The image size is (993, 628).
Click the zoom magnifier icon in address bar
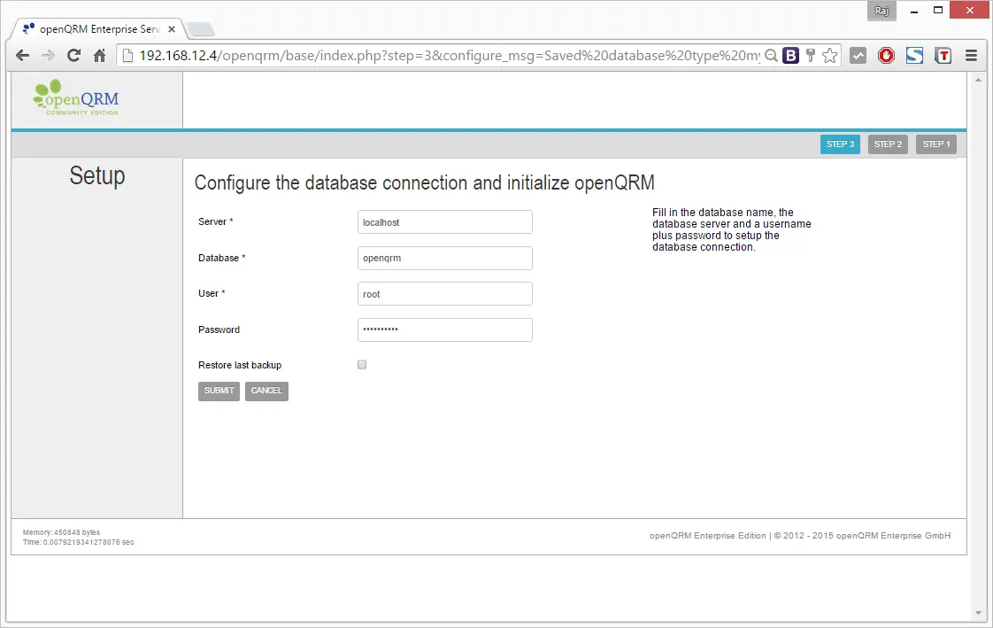pyautogui.click(x=771, y=56)
